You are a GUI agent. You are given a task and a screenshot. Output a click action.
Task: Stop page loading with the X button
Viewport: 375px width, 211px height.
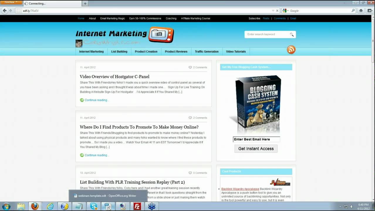(277, 11)
